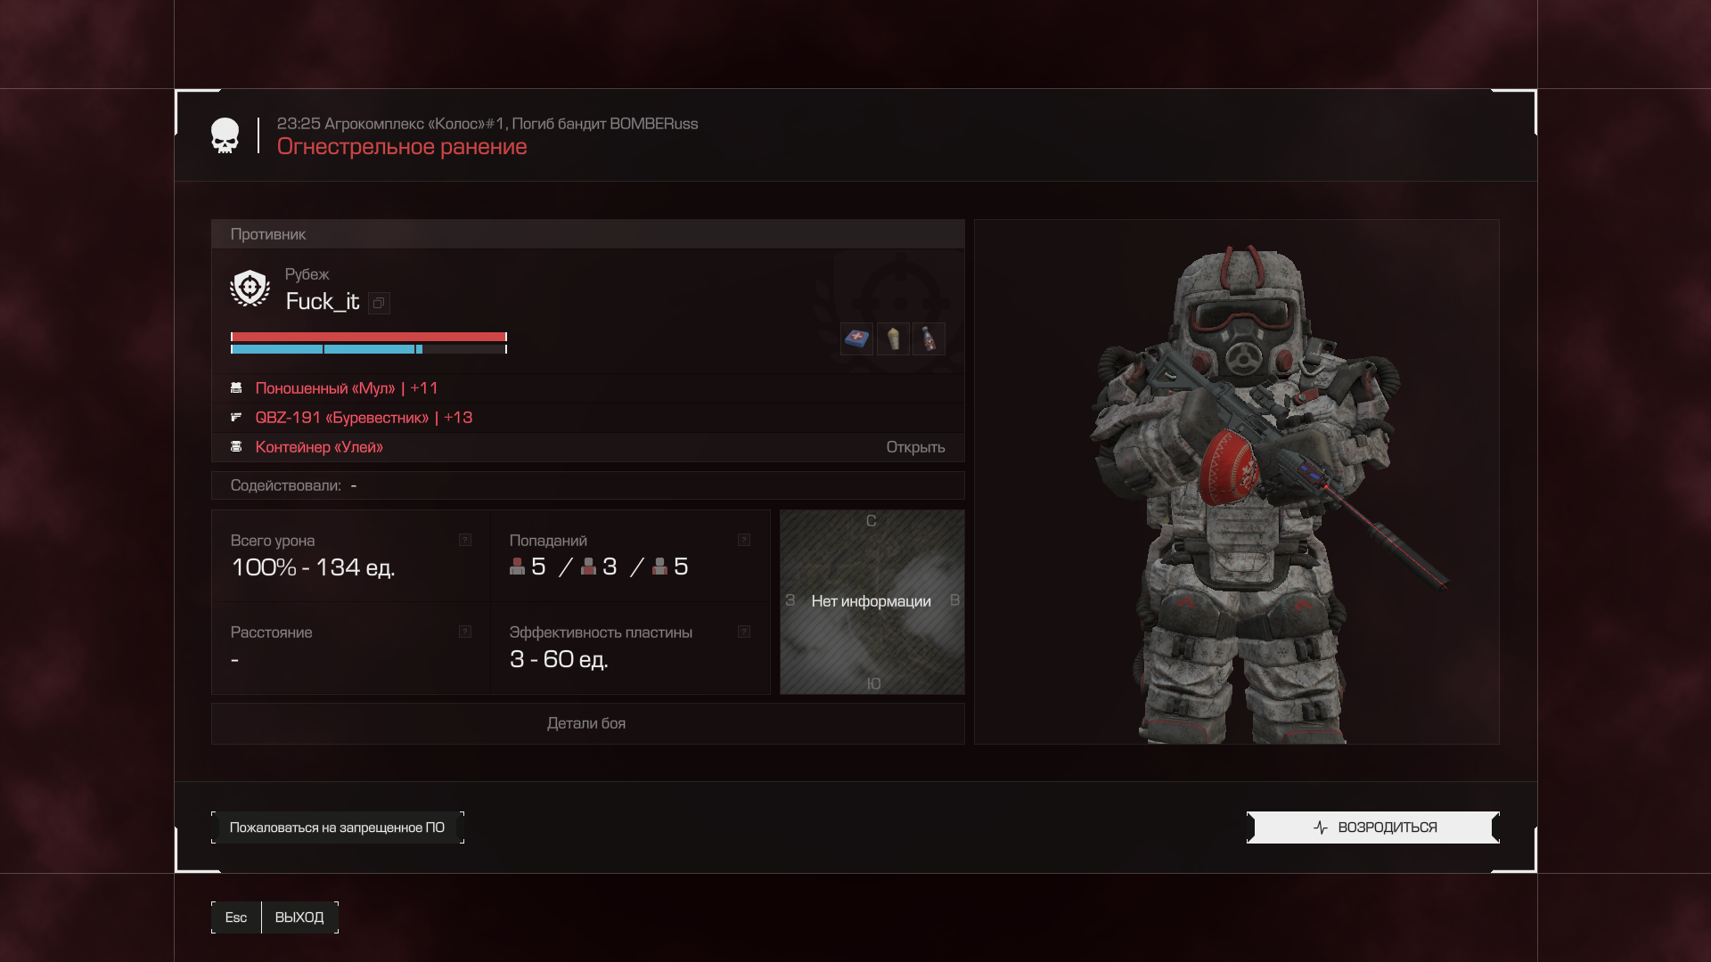Click the armor icon beside Поношенный «Мул»

click(x=236, y=388)
